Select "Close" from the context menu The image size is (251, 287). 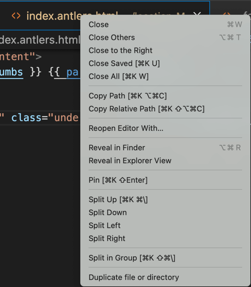tap(98, 24)
